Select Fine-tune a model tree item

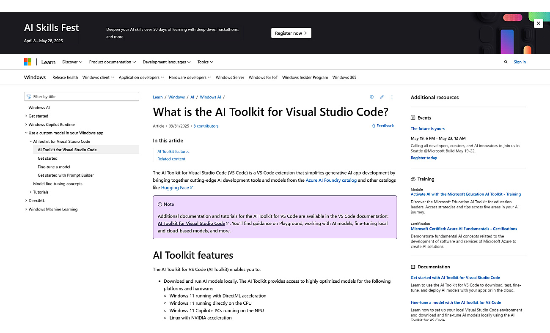tap(54, 167)
